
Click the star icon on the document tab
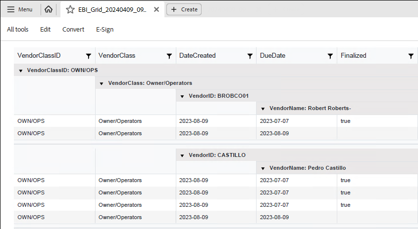70,9
